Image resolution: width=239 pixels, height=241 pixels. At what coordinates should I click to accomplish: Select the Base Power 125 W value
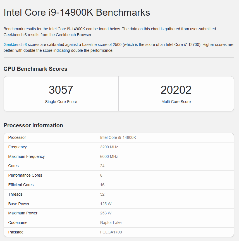click(106, 204)
